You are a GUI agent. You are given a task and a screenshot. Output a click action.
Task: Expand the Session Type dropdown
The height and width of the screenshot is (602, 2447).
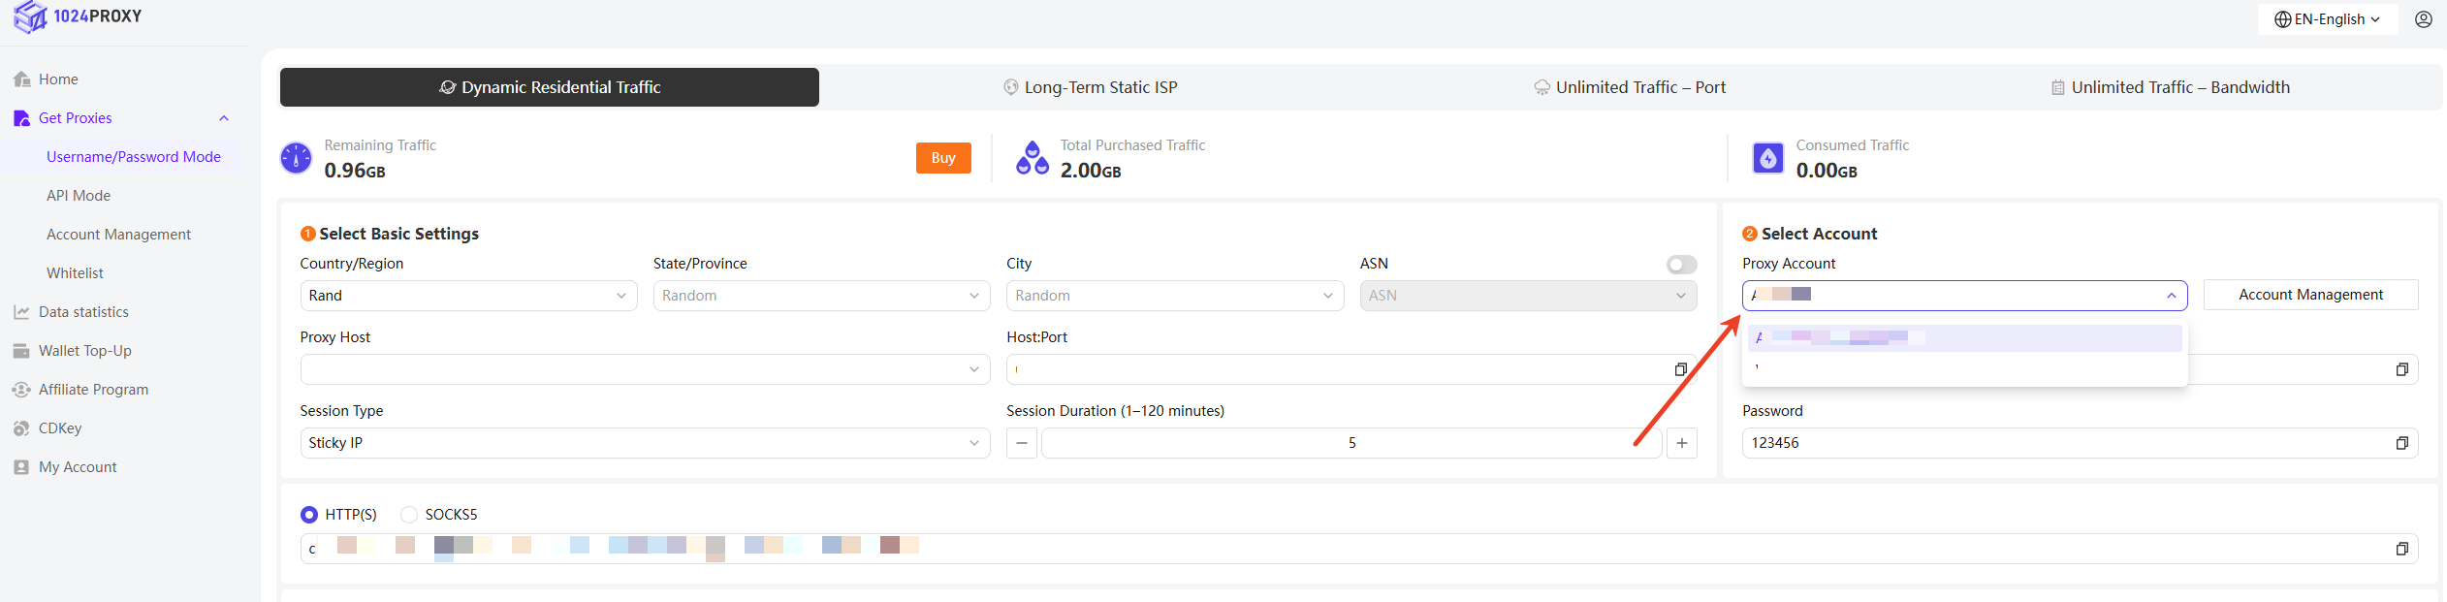(645, 443)
